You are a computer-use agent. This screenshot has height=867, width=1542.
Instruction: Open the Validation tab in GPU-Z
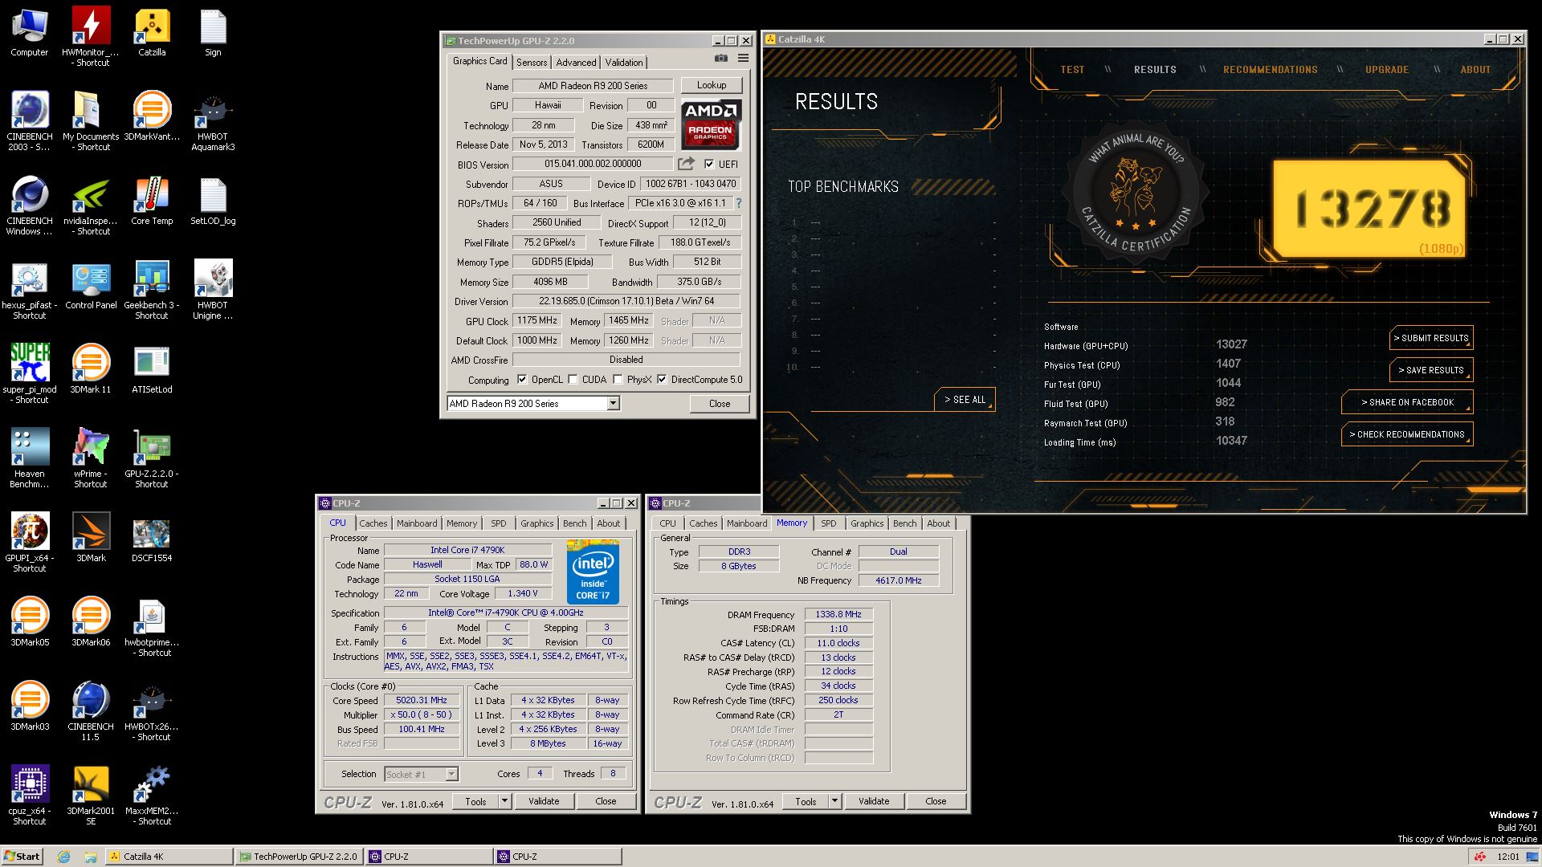624,63
